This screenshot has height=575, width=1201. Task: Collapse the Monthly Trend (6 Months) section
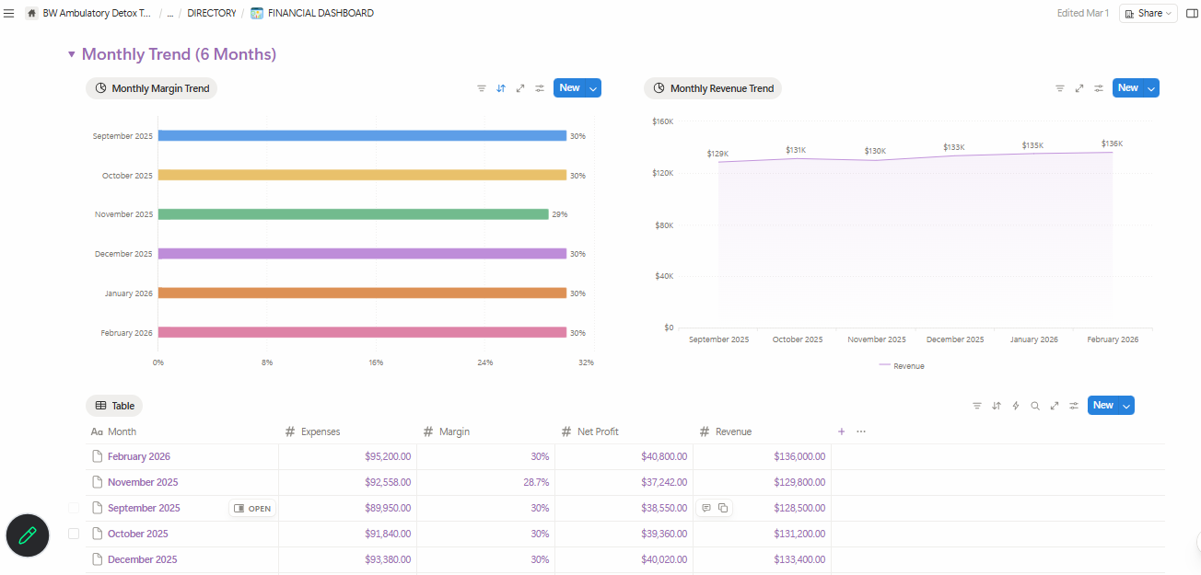[72, 55]
